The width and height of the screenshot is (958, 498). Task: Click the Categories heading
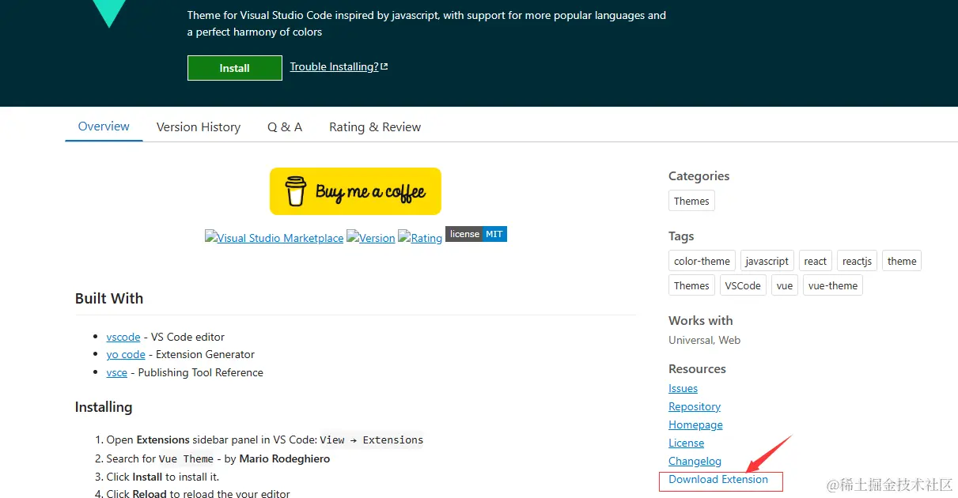click(699, 176)
